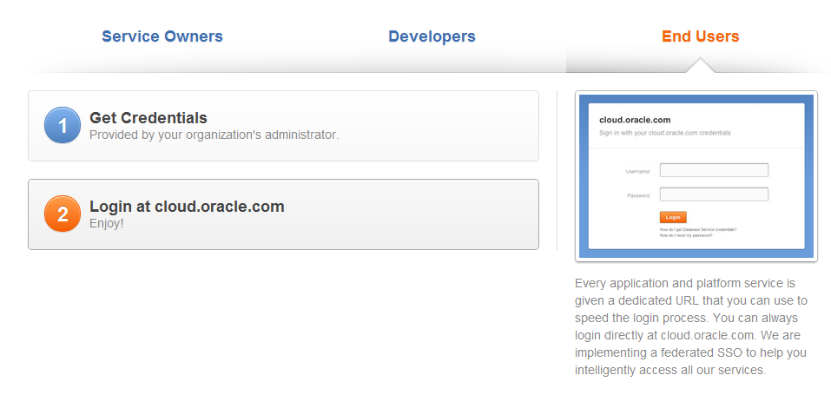Click the Password field in preview
831x395 pixels.
click(714, 194)
